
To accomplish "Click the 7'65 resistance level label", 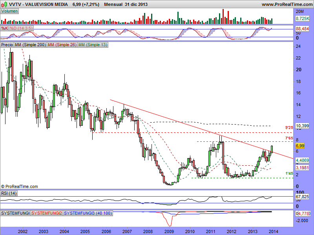I will click(x=289, y=138).
